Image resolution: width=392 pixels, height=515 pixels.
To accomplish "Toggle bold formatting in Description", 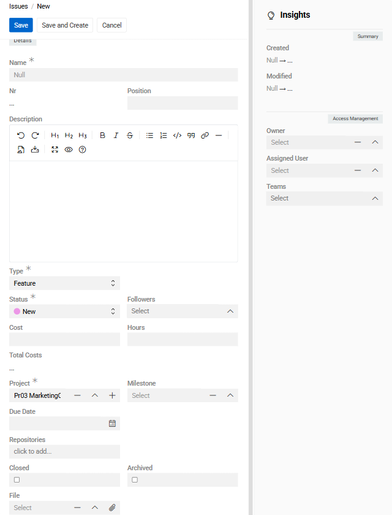I will (102, 135).
